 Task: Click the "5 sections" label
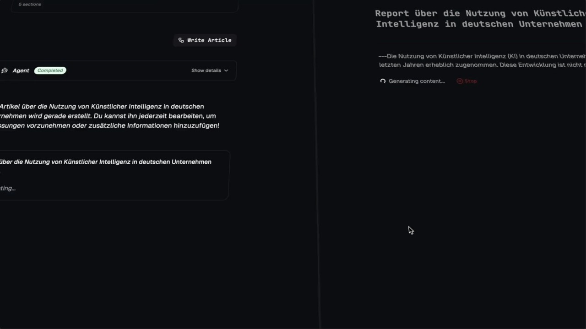30,4
